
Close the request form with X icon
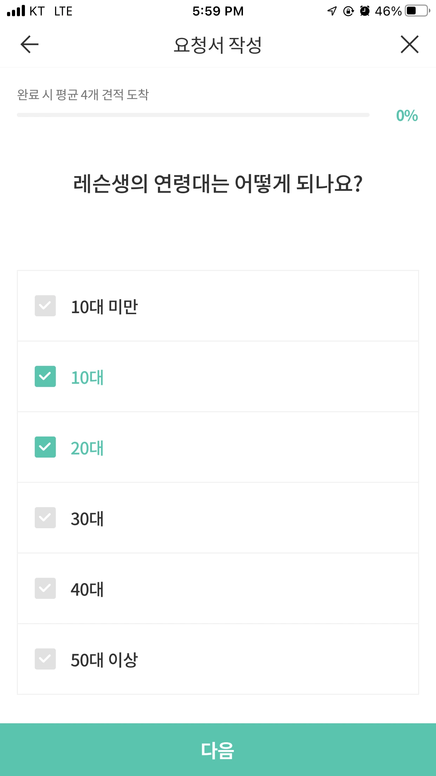409,45
